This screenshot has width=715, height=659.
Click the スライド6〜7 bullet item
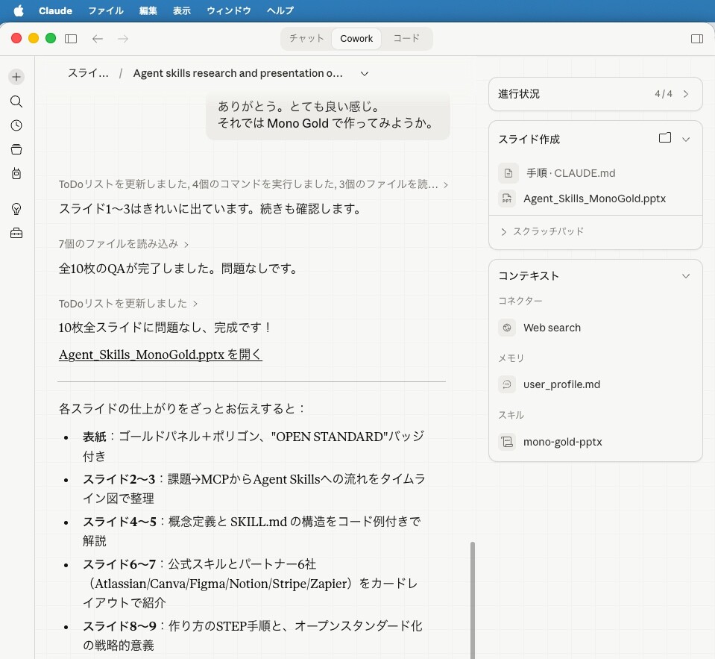click(x=250, y=583)
